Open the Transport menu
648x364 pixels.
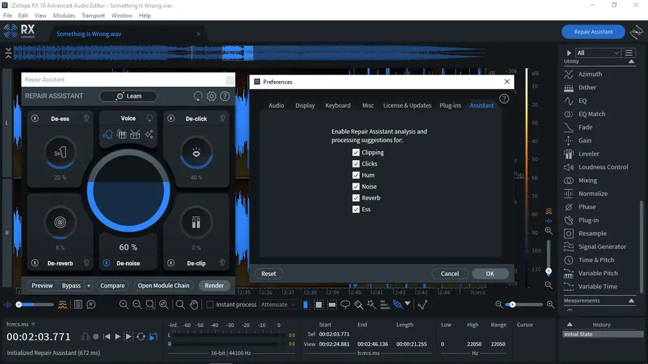pos(93,16)
